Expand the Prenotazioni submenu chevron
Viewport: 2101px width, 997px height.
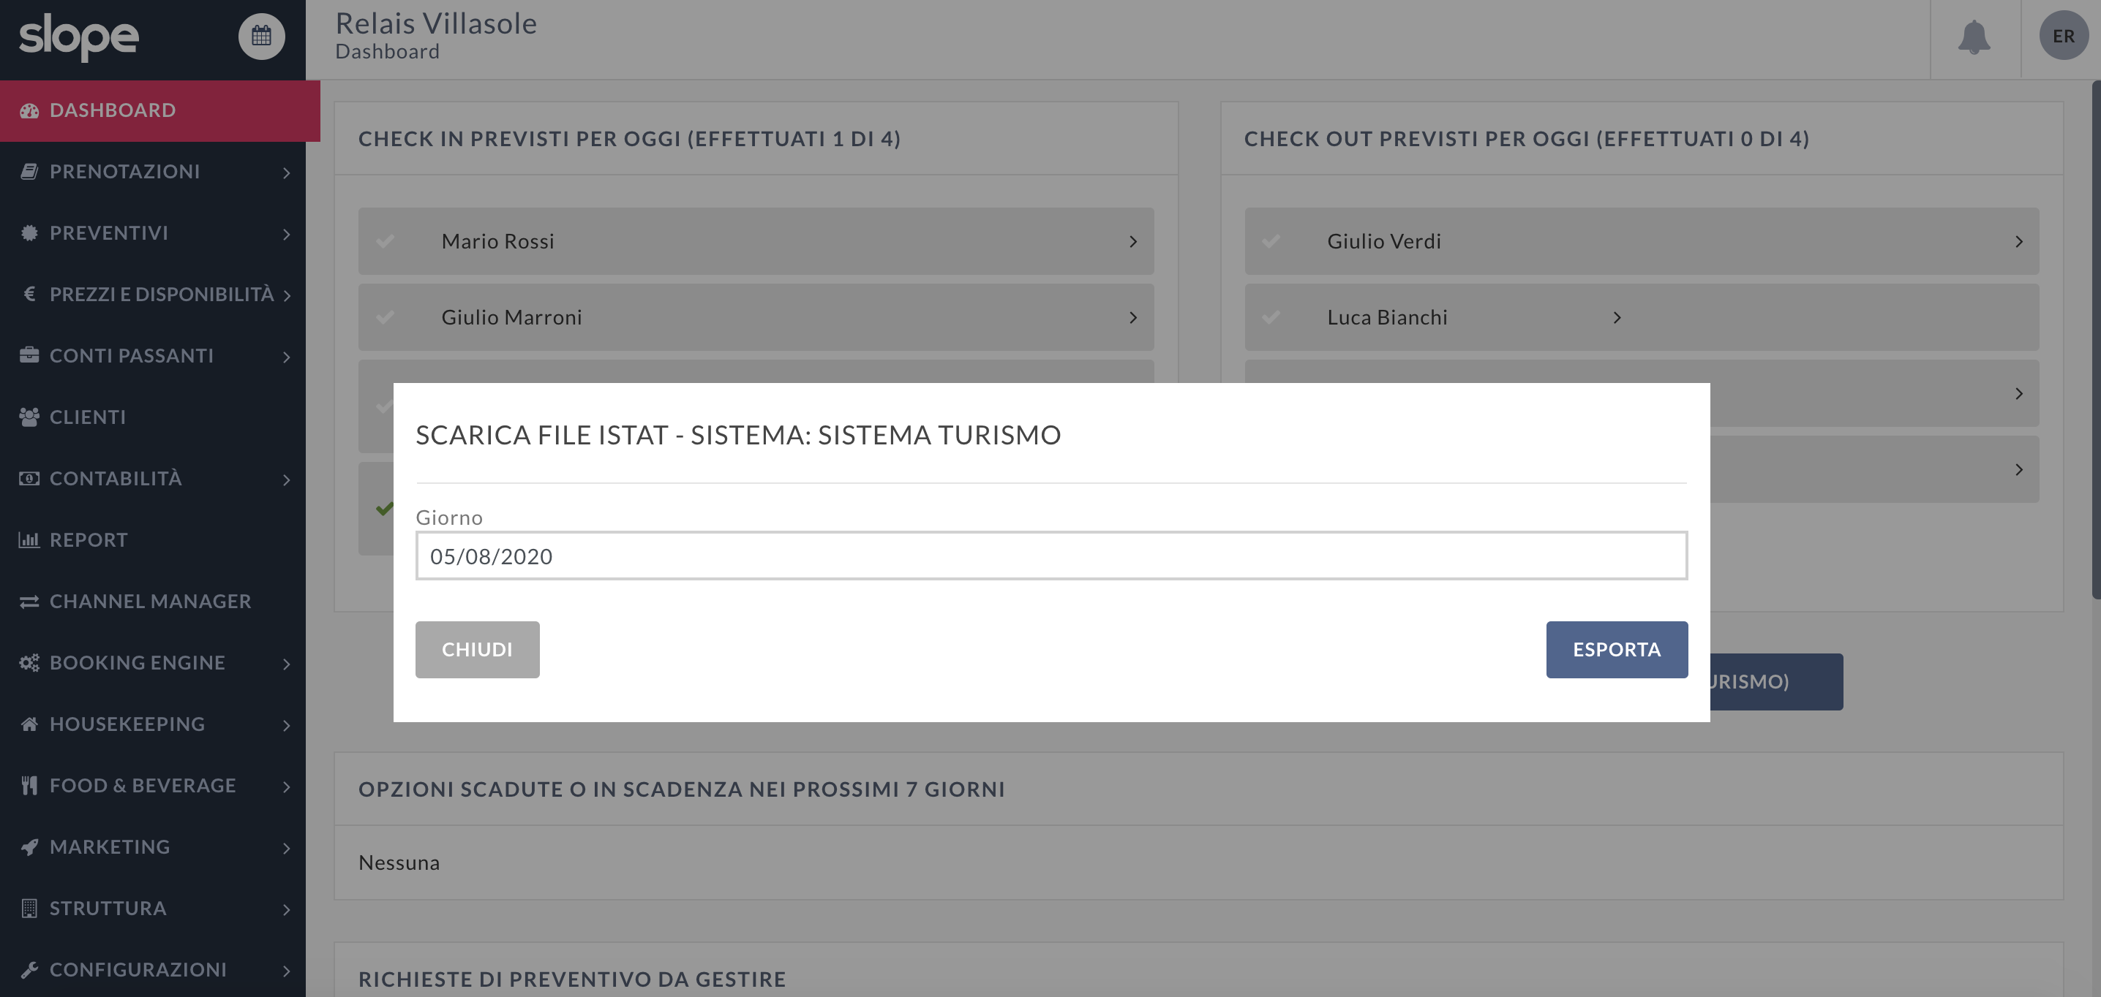286,172
